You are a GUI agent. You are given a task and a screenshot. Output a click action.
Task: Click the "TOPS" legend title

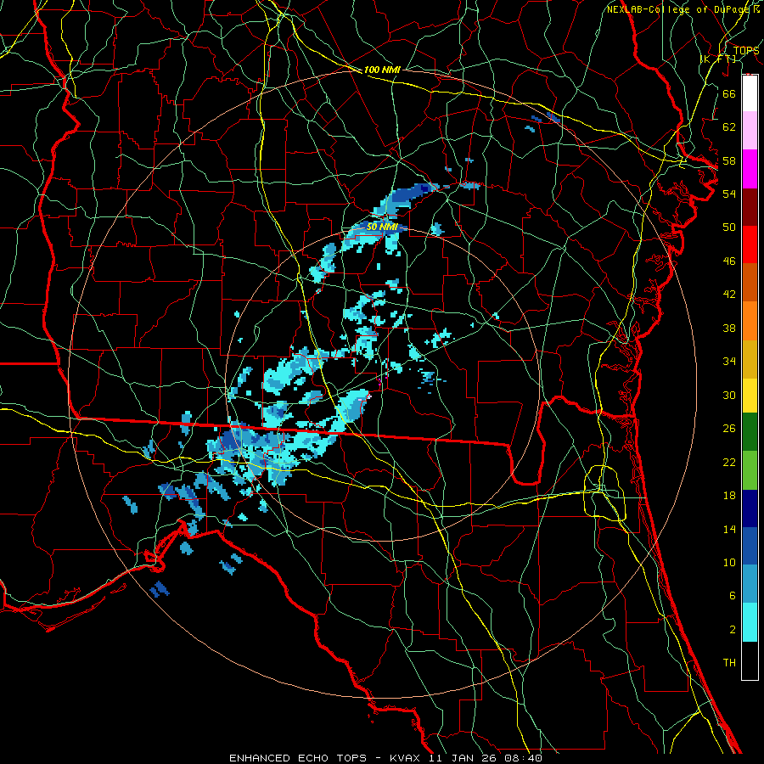(x=746, y=51)
